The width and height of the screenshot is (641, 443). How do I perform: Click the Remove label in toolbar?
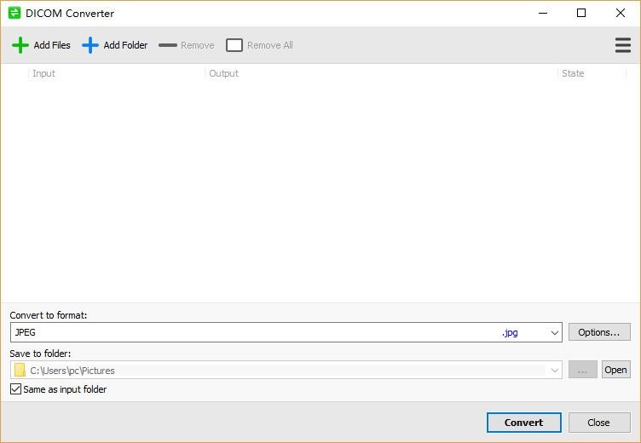(198, 45)
